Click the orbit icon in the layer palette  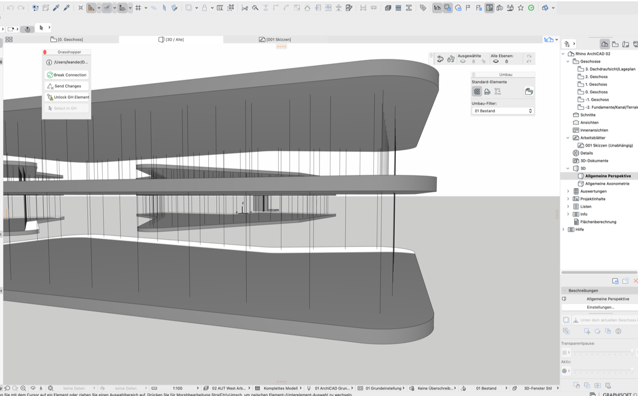tap(440, 59)
